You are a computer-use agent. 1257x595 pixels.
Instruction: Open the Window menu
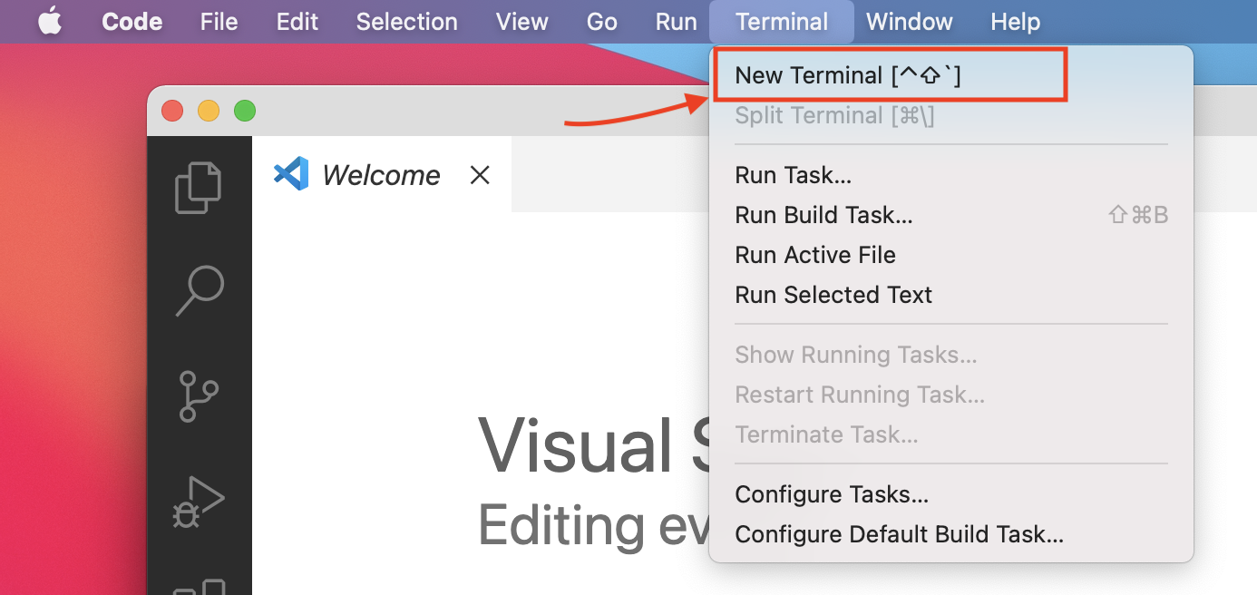click(910, 22)
